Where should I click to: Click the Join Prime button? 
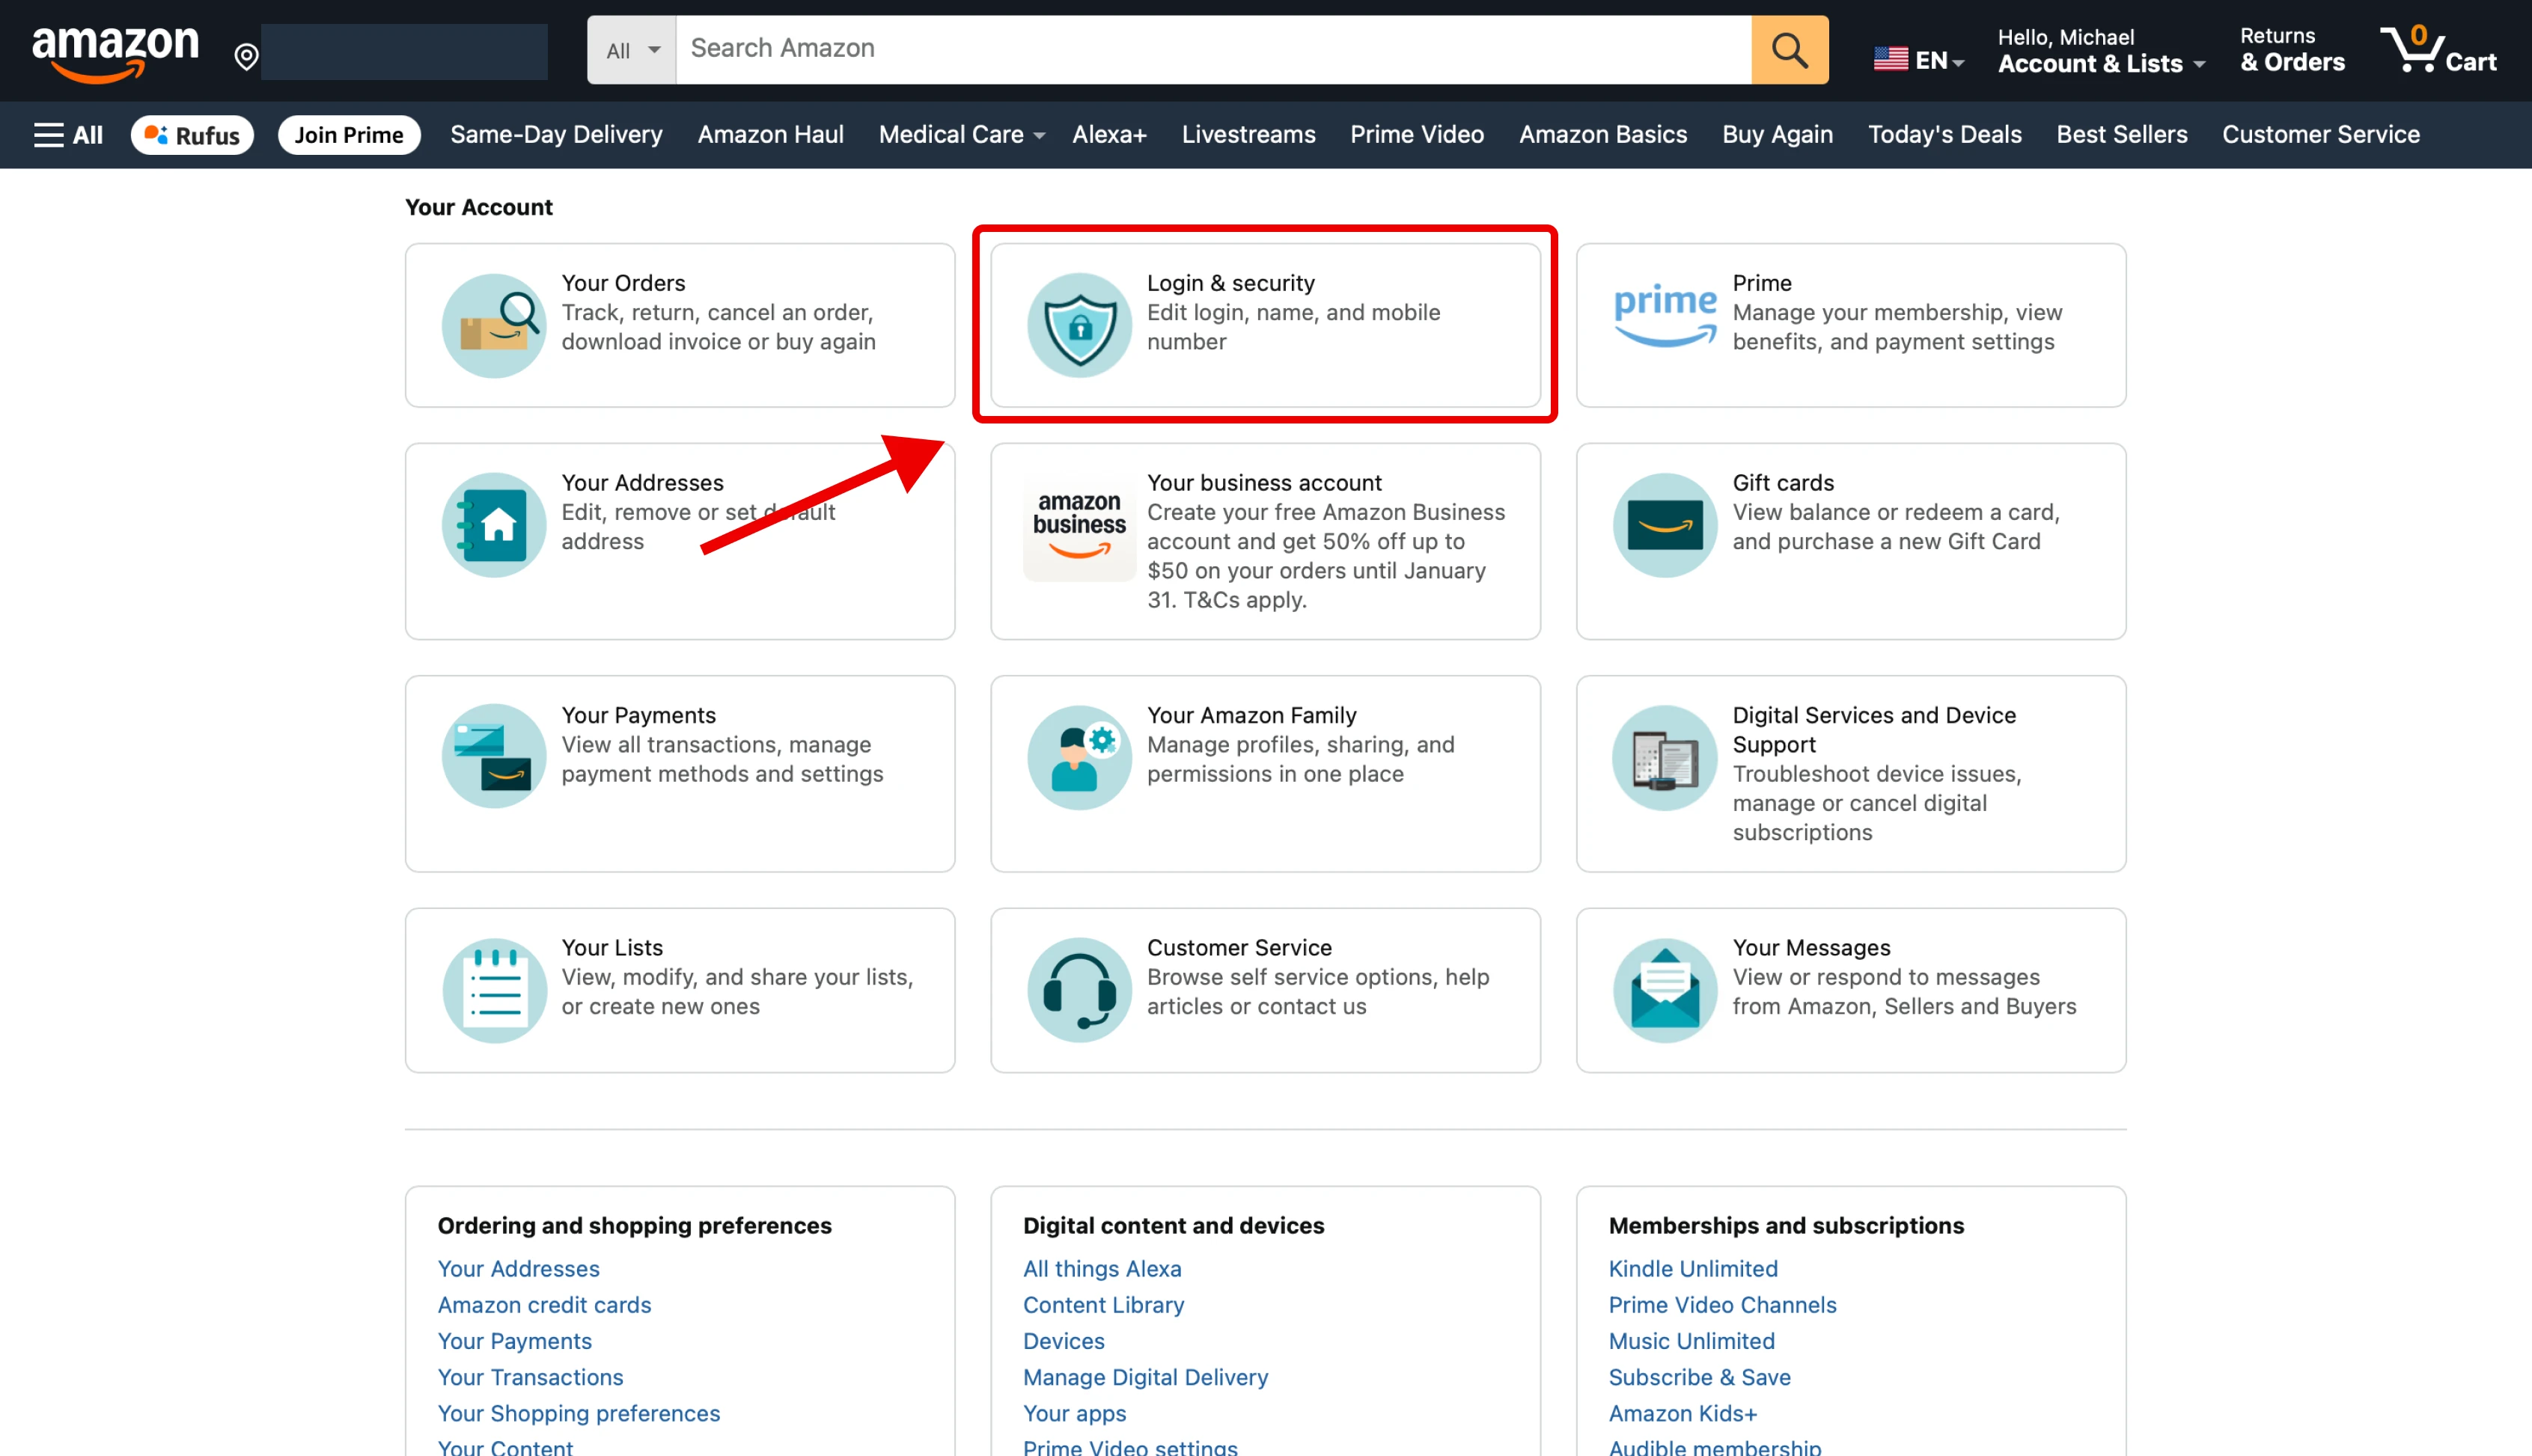(348, 135)
